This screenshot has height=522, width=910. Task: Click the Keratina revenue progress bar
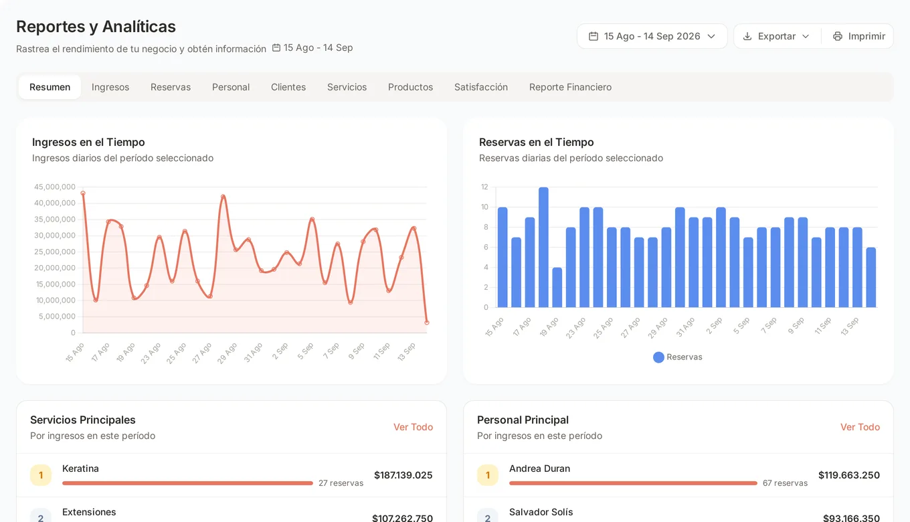point(187,483)
